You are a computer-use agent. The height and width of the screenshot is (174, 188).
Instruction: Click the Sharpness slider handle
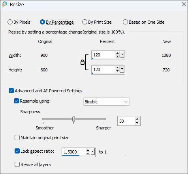point(74,119)
